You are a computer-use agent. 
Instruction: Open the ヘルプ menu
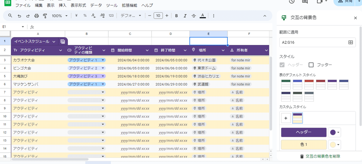147,5
